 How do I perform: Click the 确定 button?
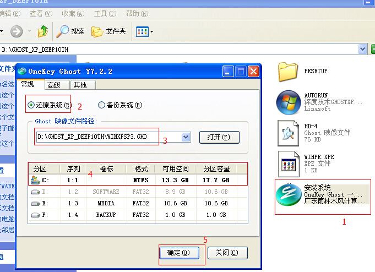178,253
